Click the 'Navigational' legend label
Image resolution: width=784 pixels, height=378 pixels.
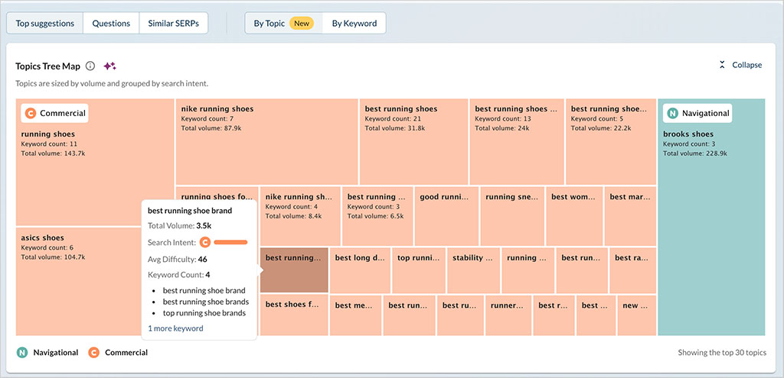[56, 353]
